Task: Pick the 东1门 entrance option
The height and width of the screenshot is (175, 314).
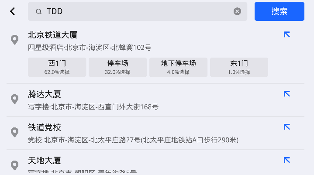Action: 239,67
